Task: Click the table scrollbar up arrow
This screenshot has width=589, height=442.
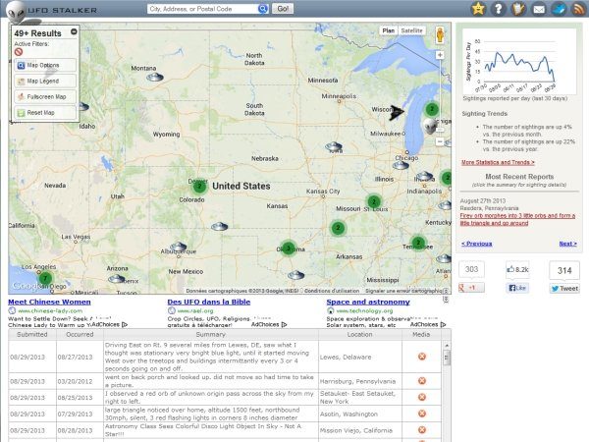Action: (447, 346)
